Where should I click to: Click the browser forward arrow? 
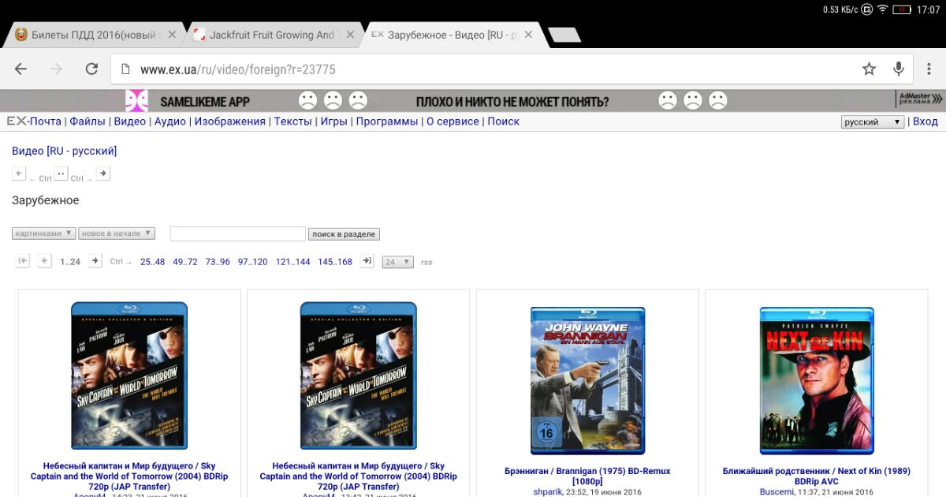pyautogui.click(x=56, y=69)
